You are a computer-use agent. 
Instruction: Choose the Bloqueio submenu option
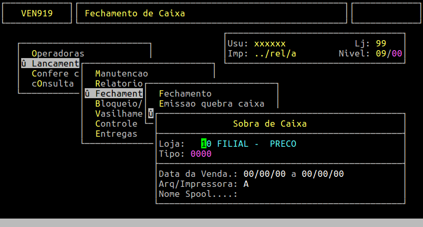pos(119,103)
